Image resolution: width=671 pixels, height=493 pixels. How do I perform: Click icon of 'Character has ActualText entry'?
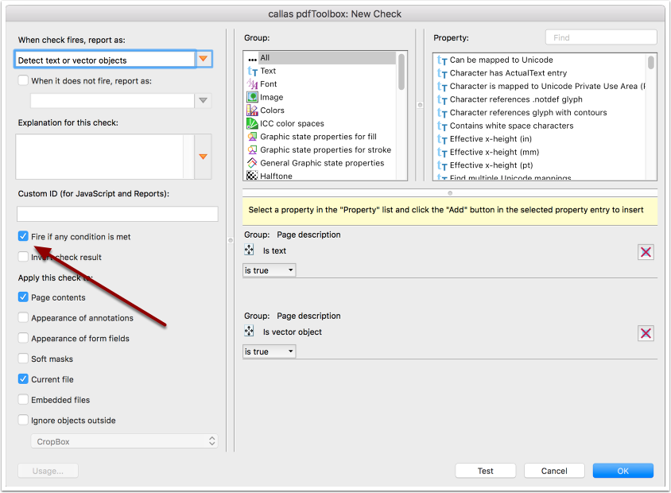(x=442, y=73)
